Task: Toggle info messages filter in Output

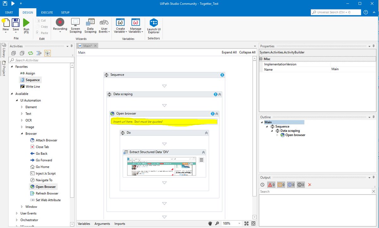Action: point(291,185)
